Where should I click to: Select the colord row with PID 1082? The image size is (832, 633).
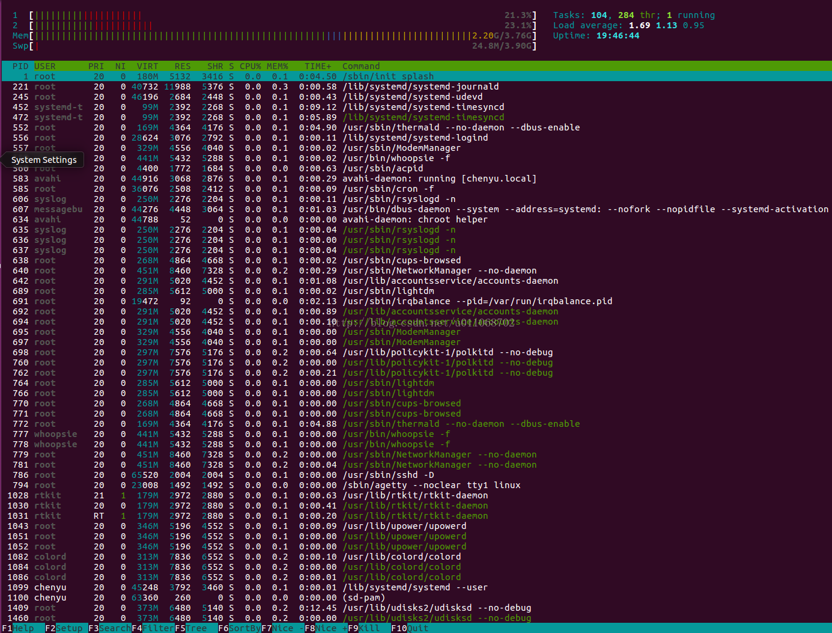click(x=416, y=557)
